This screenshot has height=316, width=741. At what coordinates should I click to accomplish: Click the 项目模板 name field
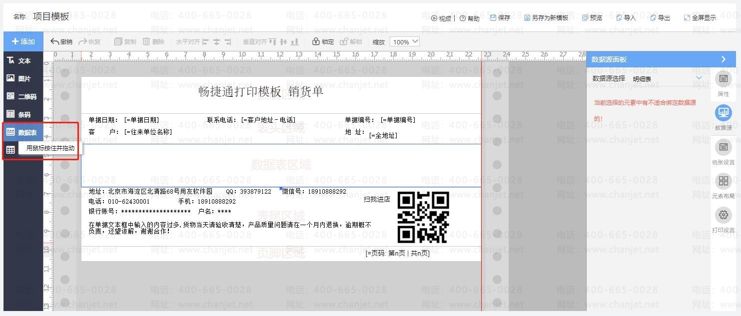51,16
